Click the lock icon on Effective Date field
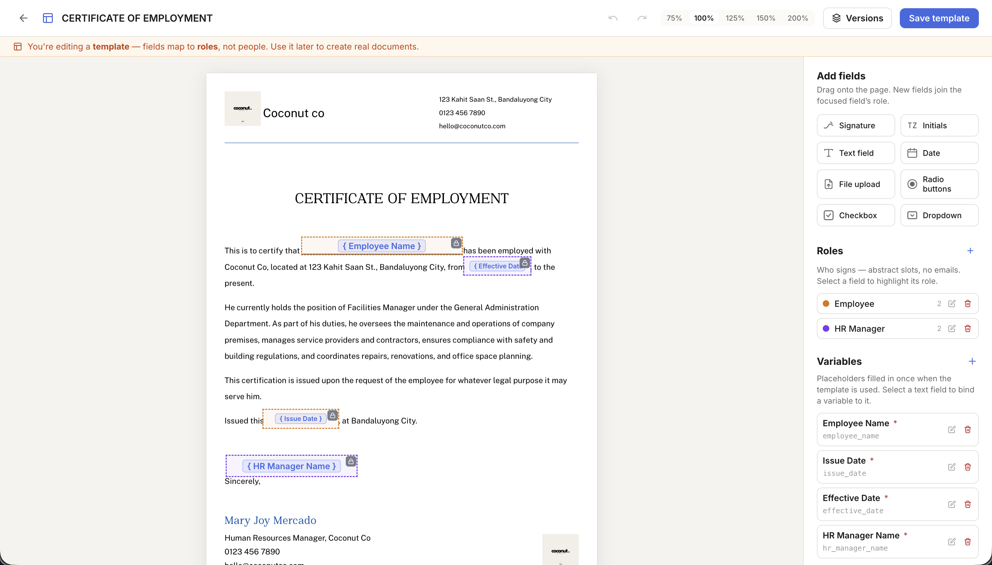The width and height of the screenshot is (992, 565). pyautogui.click(x=525, y=263)
